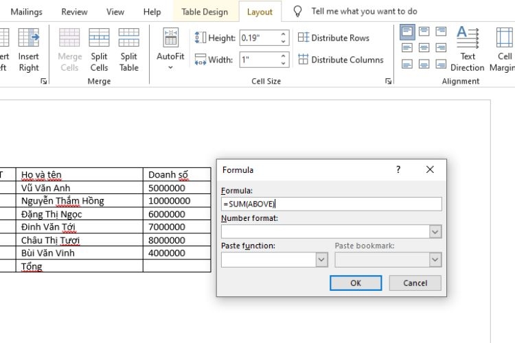Expand the Paste function dropdown
515x343 pixels.
321,260
